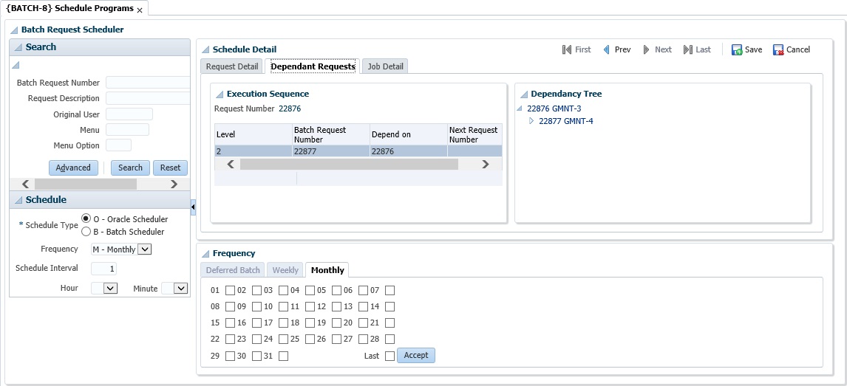Screen dimensions: 847x386
Task: Jump to Last record icon
Action: [x=687, y=50]
